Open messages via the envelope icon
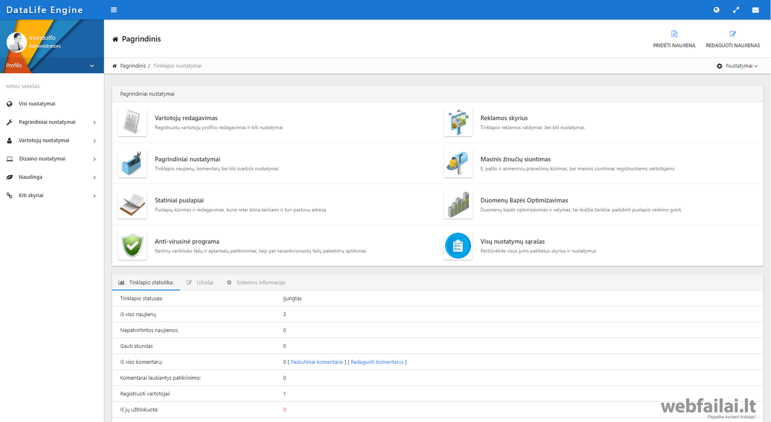The width and height of the screenshot is (771, 422). click(756, 10)
